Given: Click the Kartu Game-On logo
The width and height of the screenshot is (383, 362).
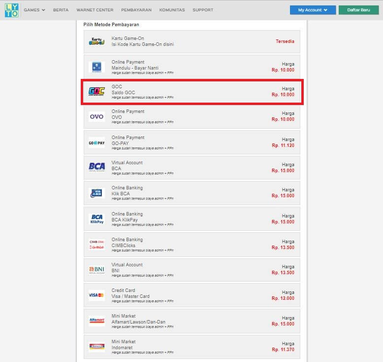Looking at the screenshot, I should click(96, 41).
